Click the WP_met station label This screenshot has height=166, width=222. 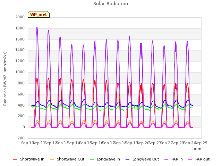[x=39, y=15]
